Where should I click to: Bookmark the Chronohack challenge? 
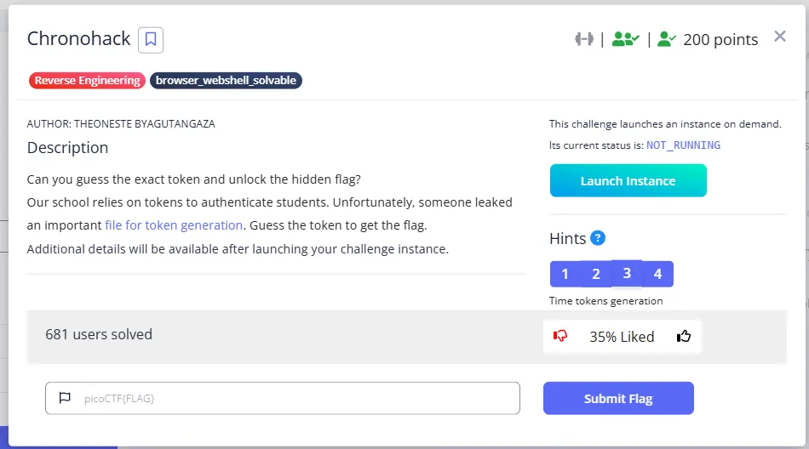(151, 40)
